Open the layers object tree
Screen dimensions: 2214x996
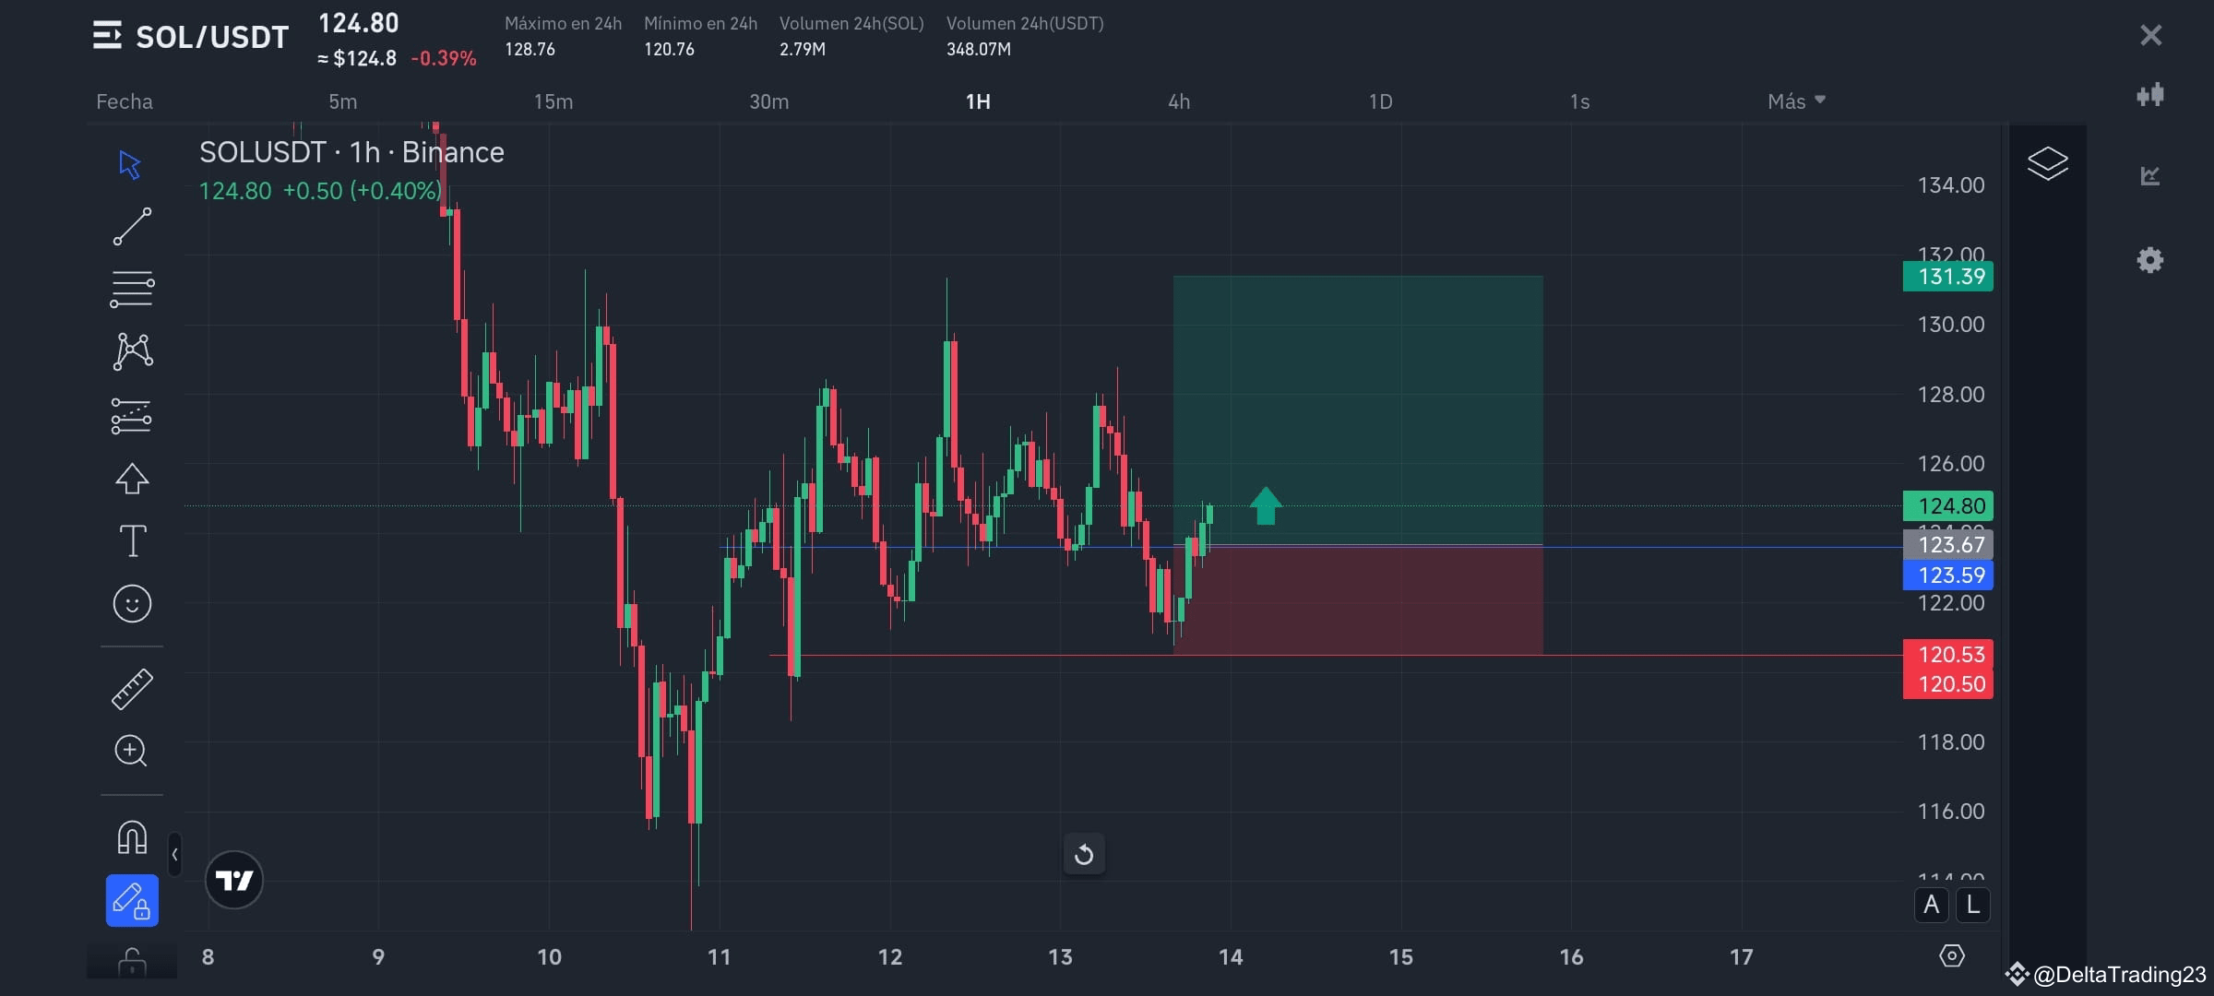[x=2047, y=163]
